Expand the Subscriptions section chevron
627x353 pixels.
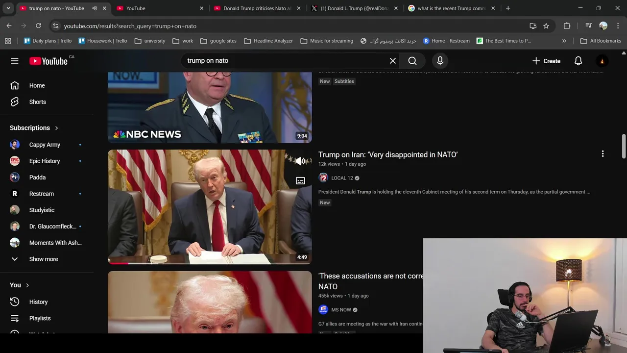point(56,128)
